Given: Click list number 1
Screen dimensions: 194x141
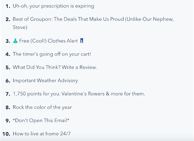Looking at the screenshot, I should click(8, 6).
